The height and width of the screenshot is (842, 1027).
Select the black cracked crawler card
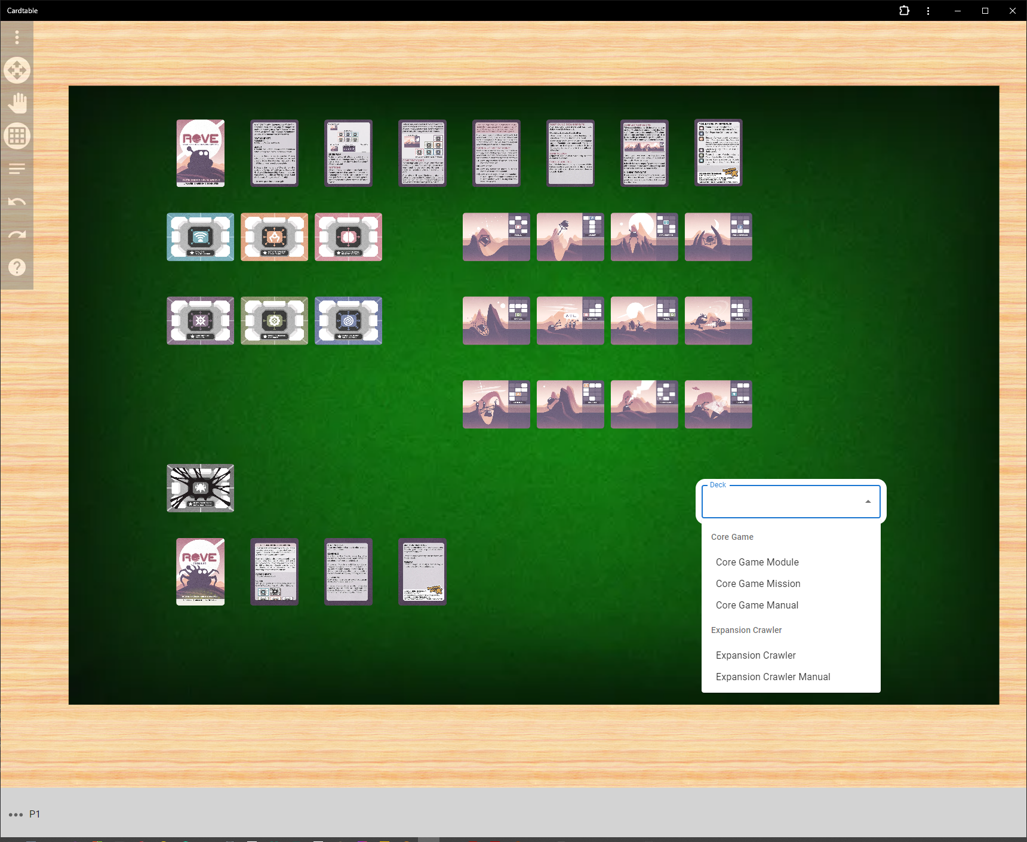(201, 488)
